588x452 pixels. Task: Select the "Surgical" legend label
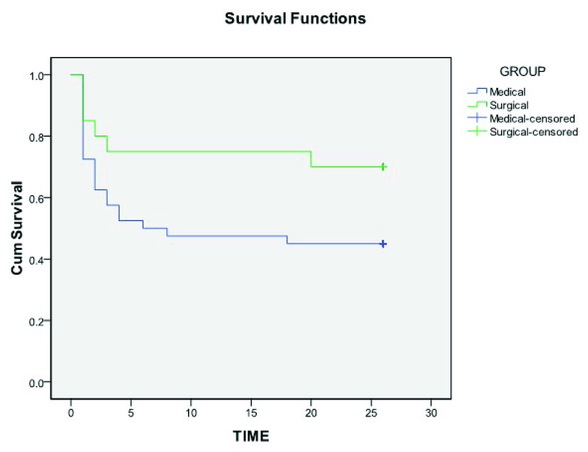click(509, 105)
